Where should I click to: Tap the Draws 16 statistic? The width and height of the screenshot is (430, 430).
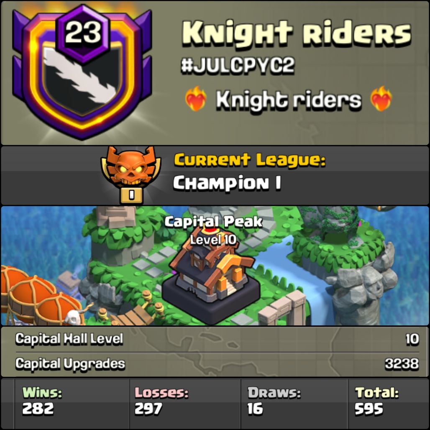274,401
